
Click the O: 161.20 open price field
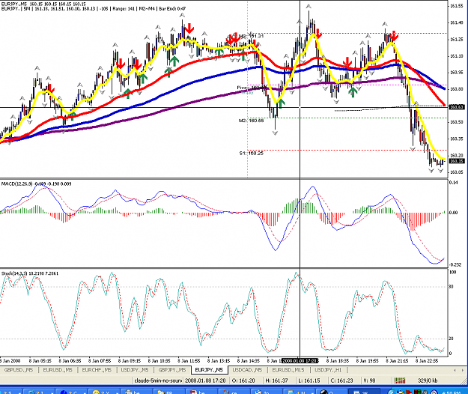point(243,381)
